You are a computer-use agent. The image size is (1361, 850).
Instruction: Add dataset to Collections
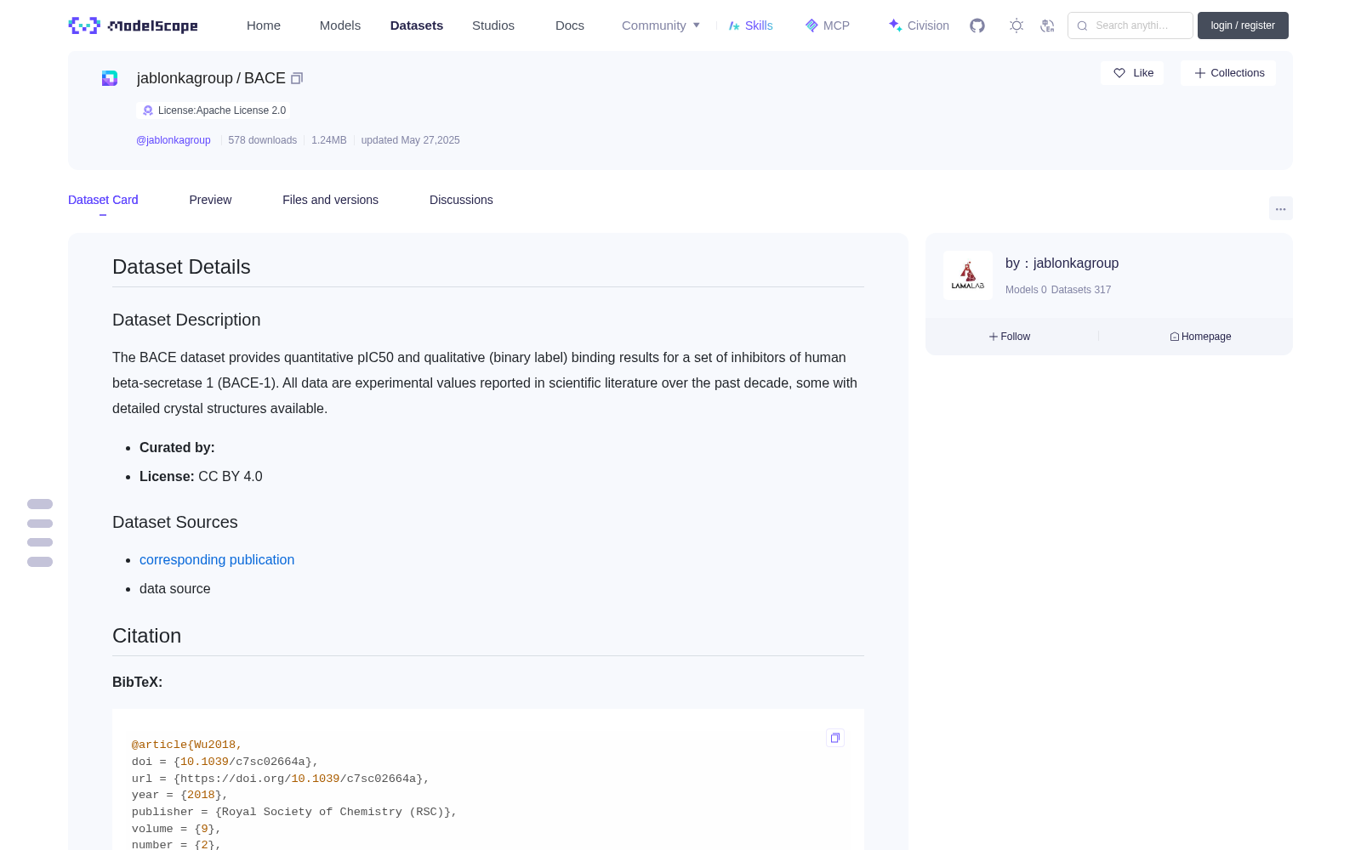tap(1228, 73)
